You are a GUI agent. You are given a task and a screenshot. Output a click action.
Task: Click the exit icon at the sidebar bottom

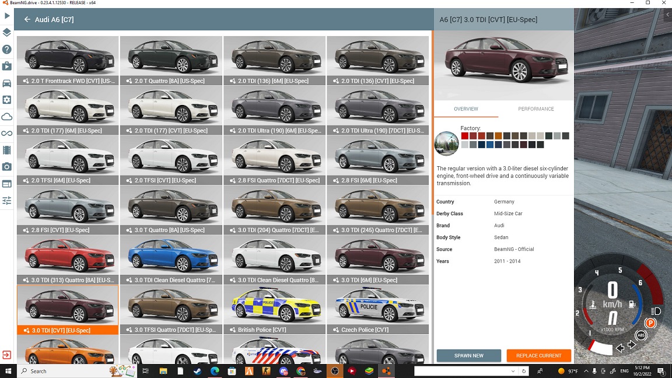point(6,355)
